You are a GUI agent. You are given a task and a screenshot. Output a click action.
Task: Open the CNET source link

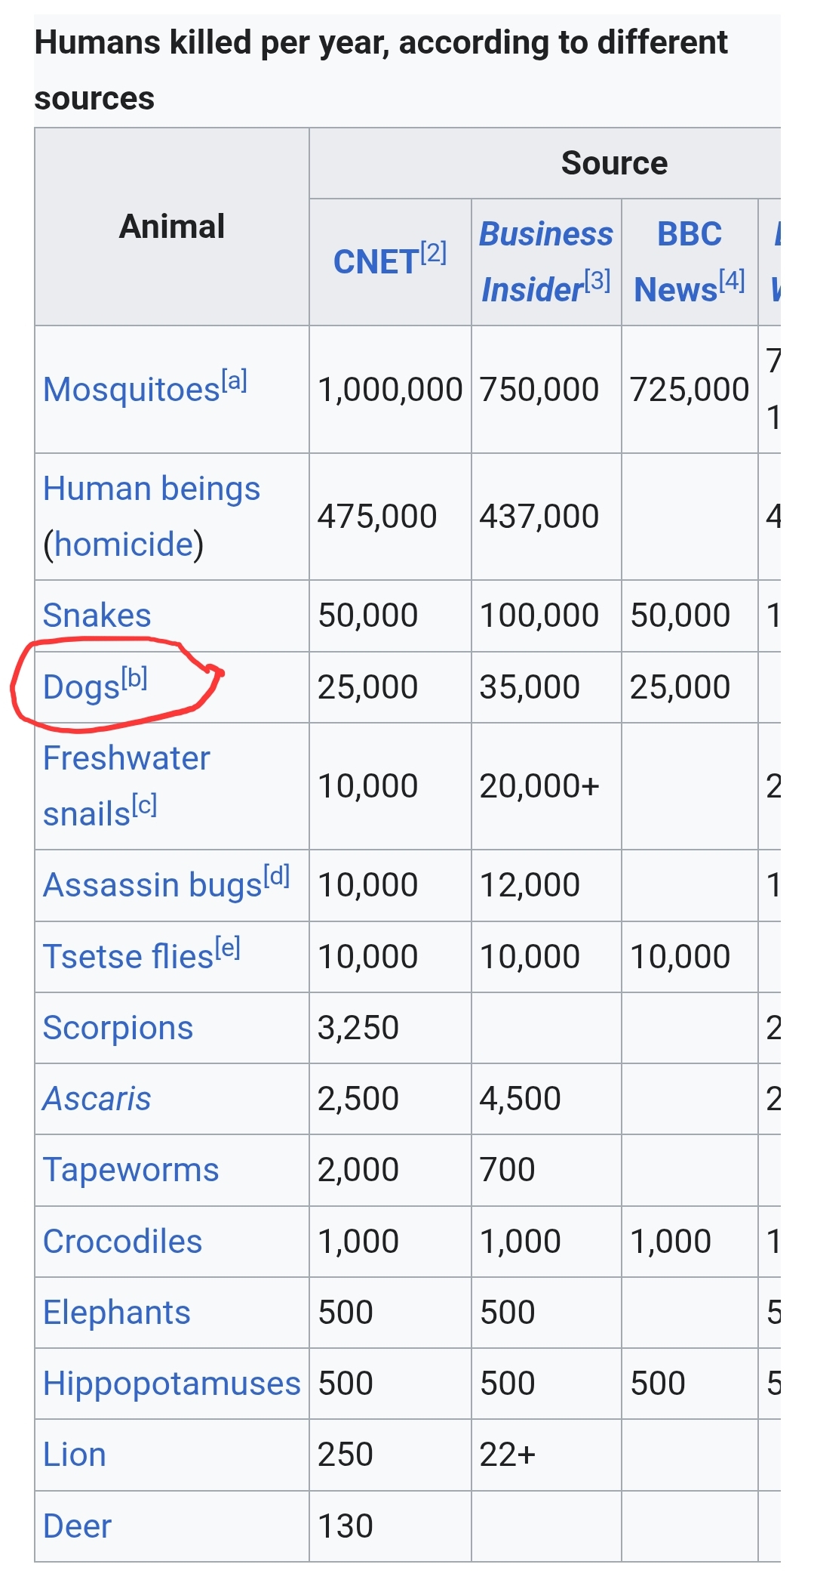pyautogui.click(x=375, y=263)
